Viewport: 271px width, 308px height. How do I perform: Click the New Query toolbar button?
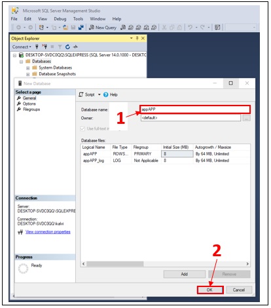click(103, 28)
